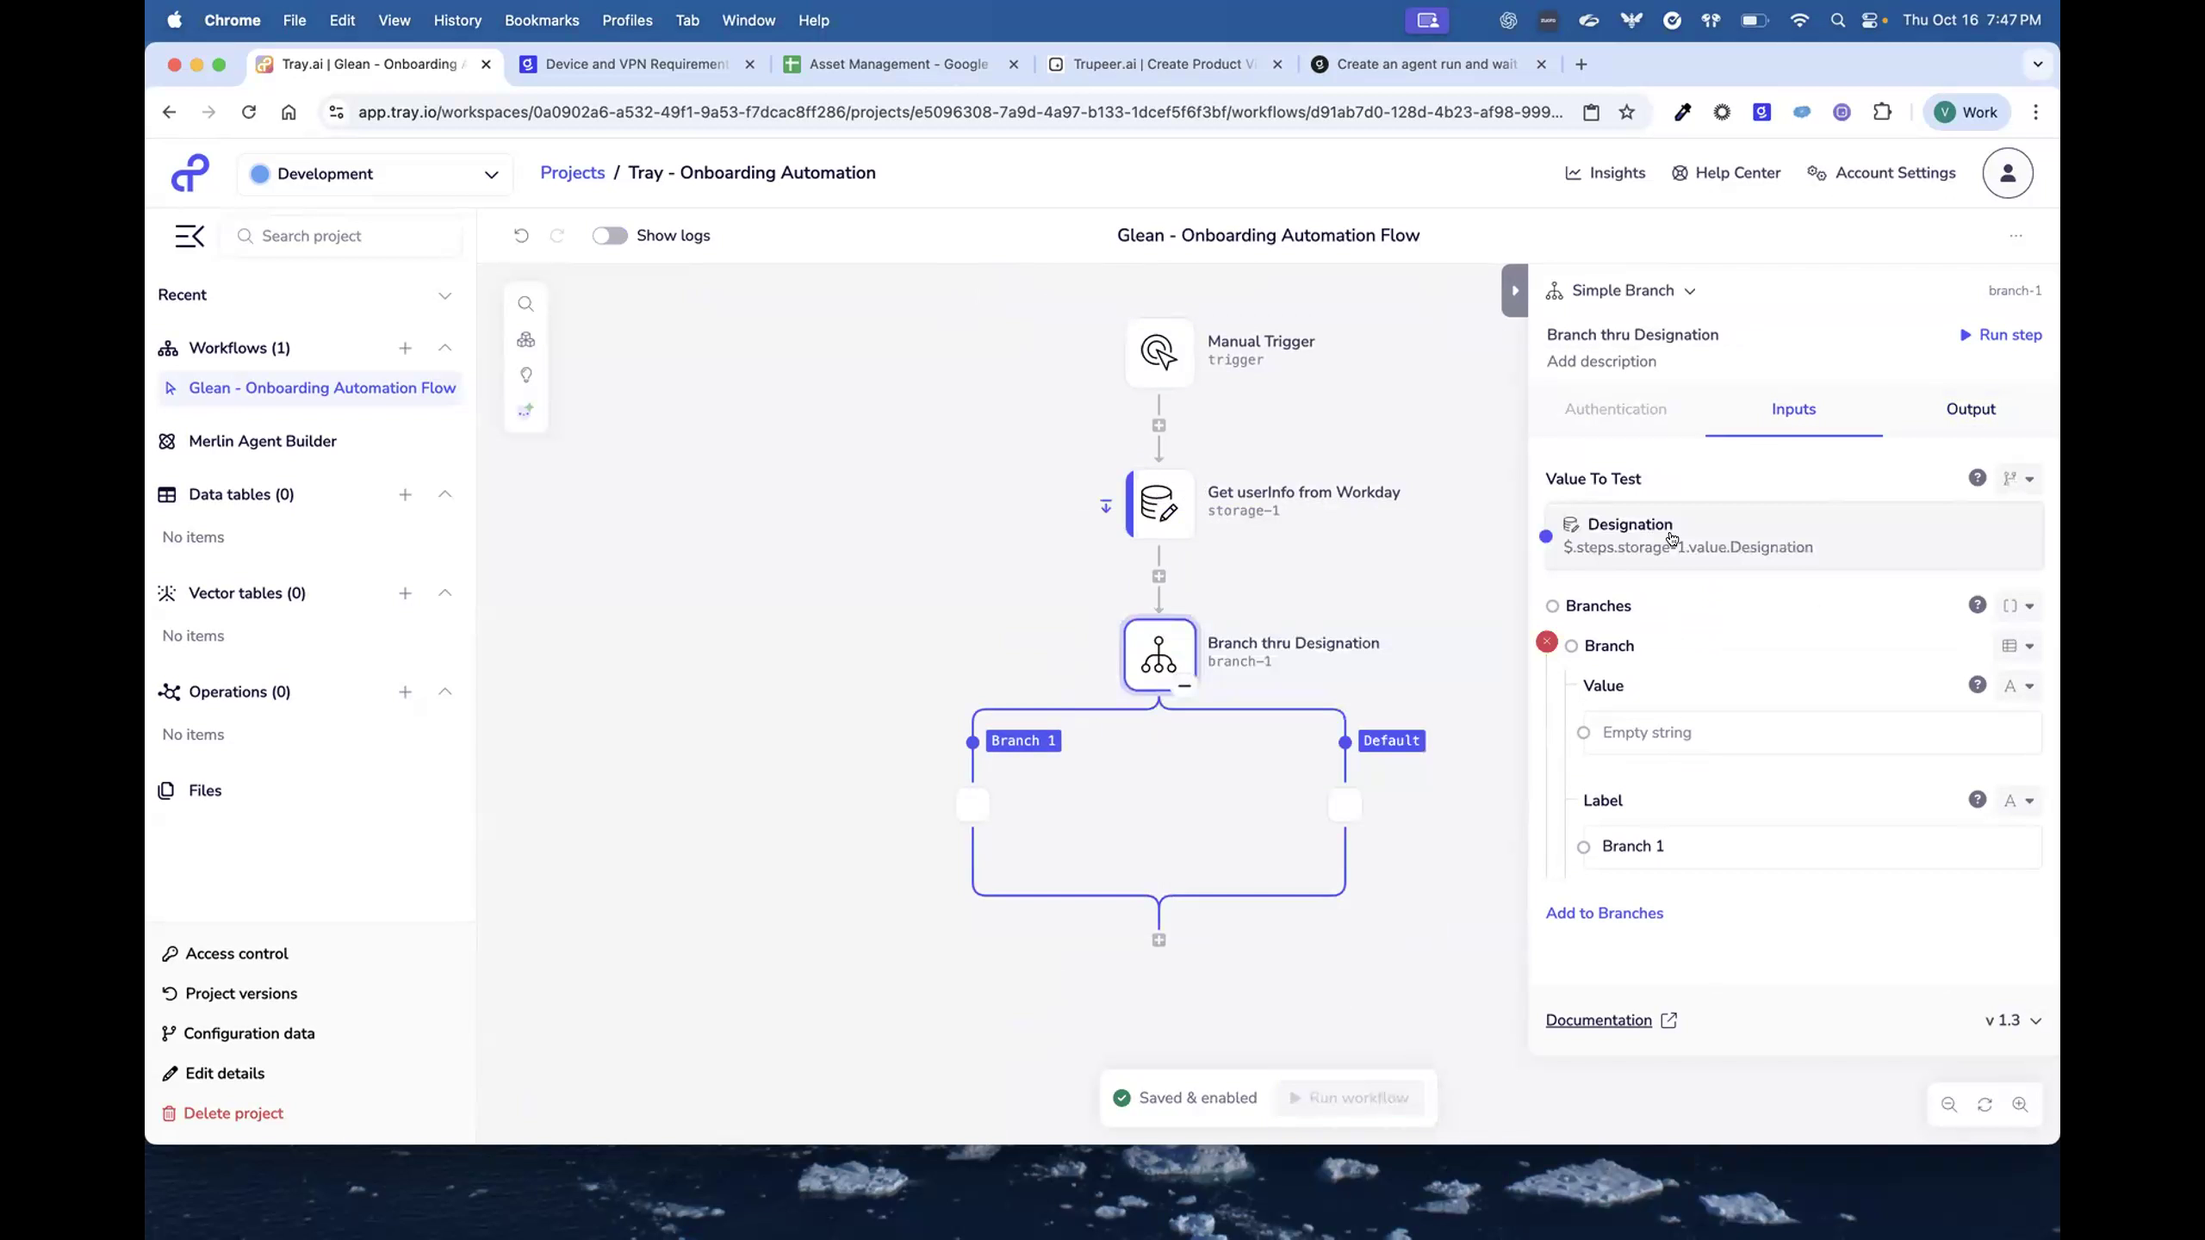Click the Branch thru Designation step icon

pos(1158,654)
